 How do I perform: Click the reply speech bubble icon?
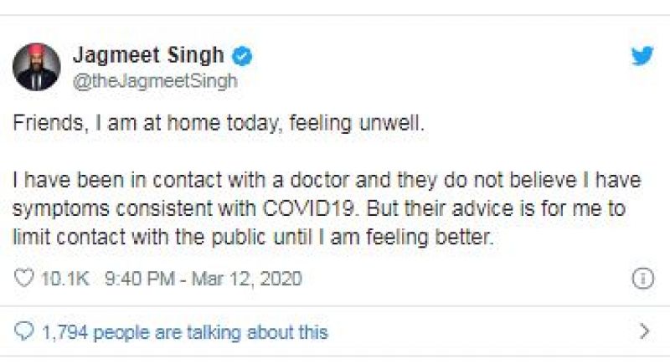(x=23, y=331)
